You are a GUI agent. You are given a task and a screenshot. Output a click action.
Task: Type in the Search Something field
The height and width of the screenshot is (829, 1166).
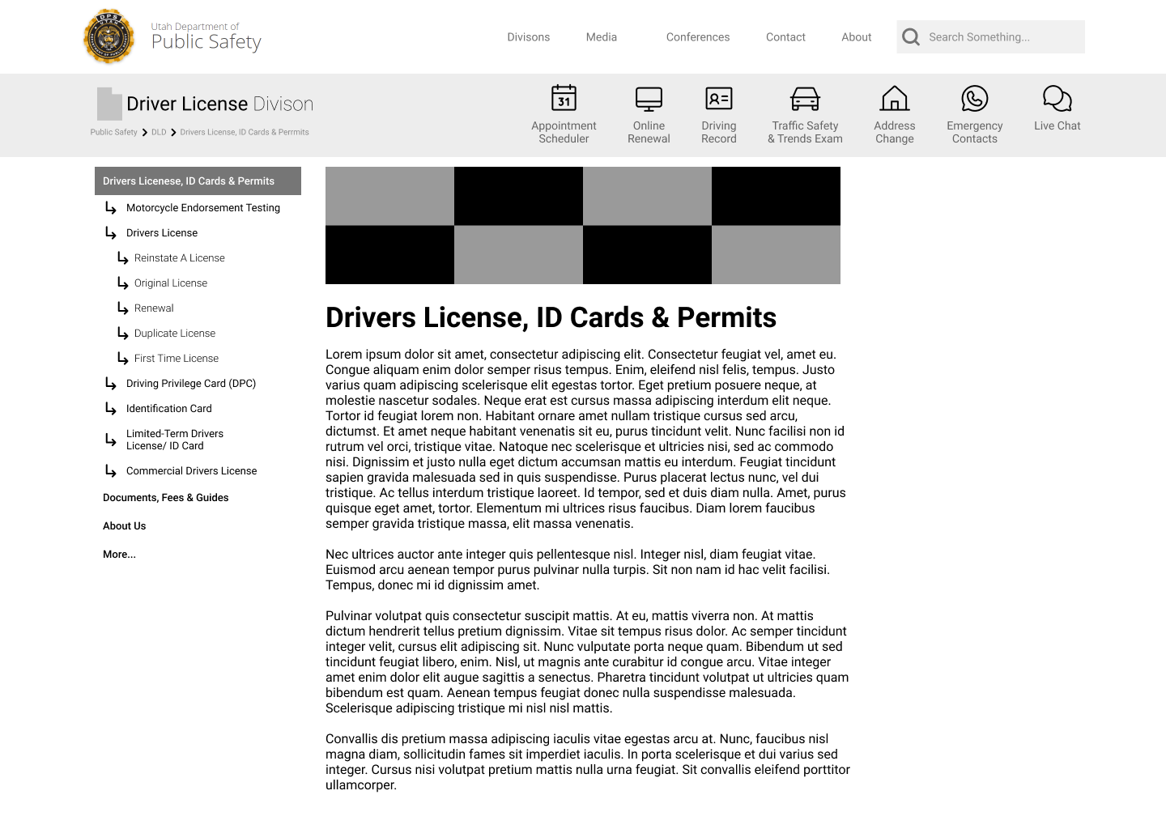coord(1002,37)
